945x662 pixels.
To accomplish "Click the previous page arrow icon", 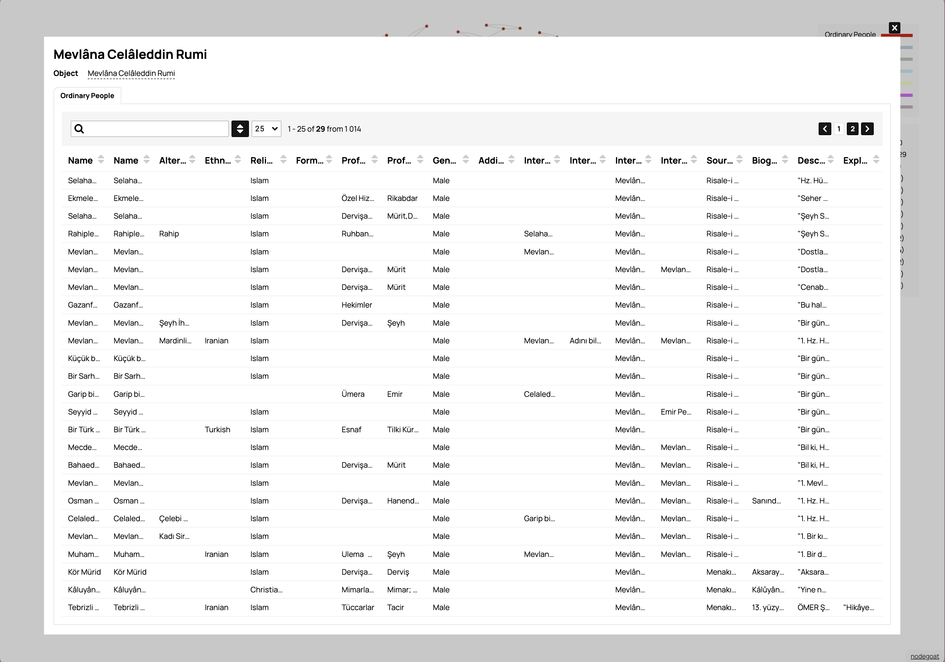I will click(x=825, y=129).
